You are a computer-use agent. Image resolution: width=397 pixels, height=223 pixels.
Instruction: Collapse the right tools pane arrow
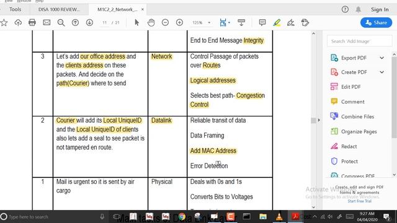coord(319,120)
